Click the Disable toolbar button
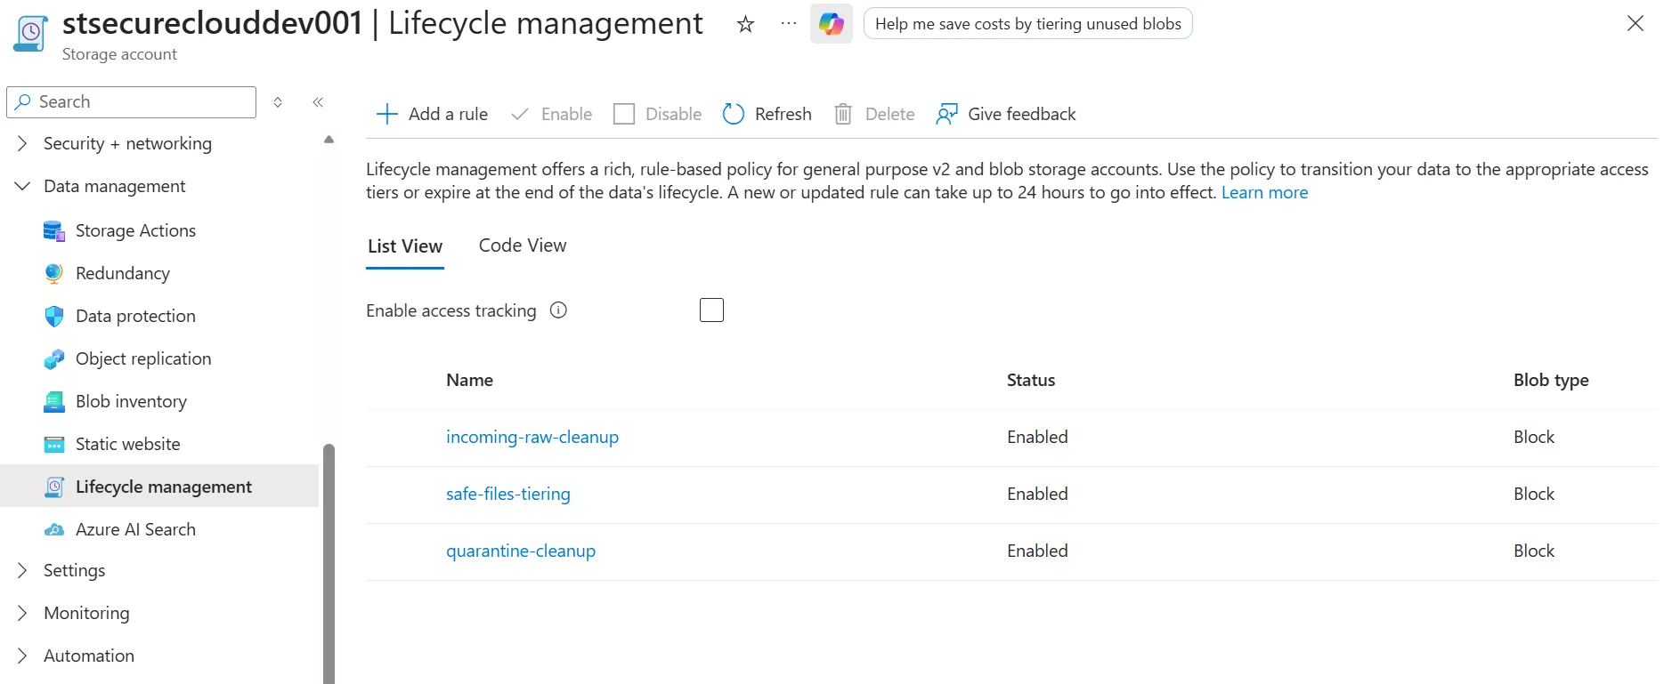This screenshot has width=1664, height=684. click(658, 114)
